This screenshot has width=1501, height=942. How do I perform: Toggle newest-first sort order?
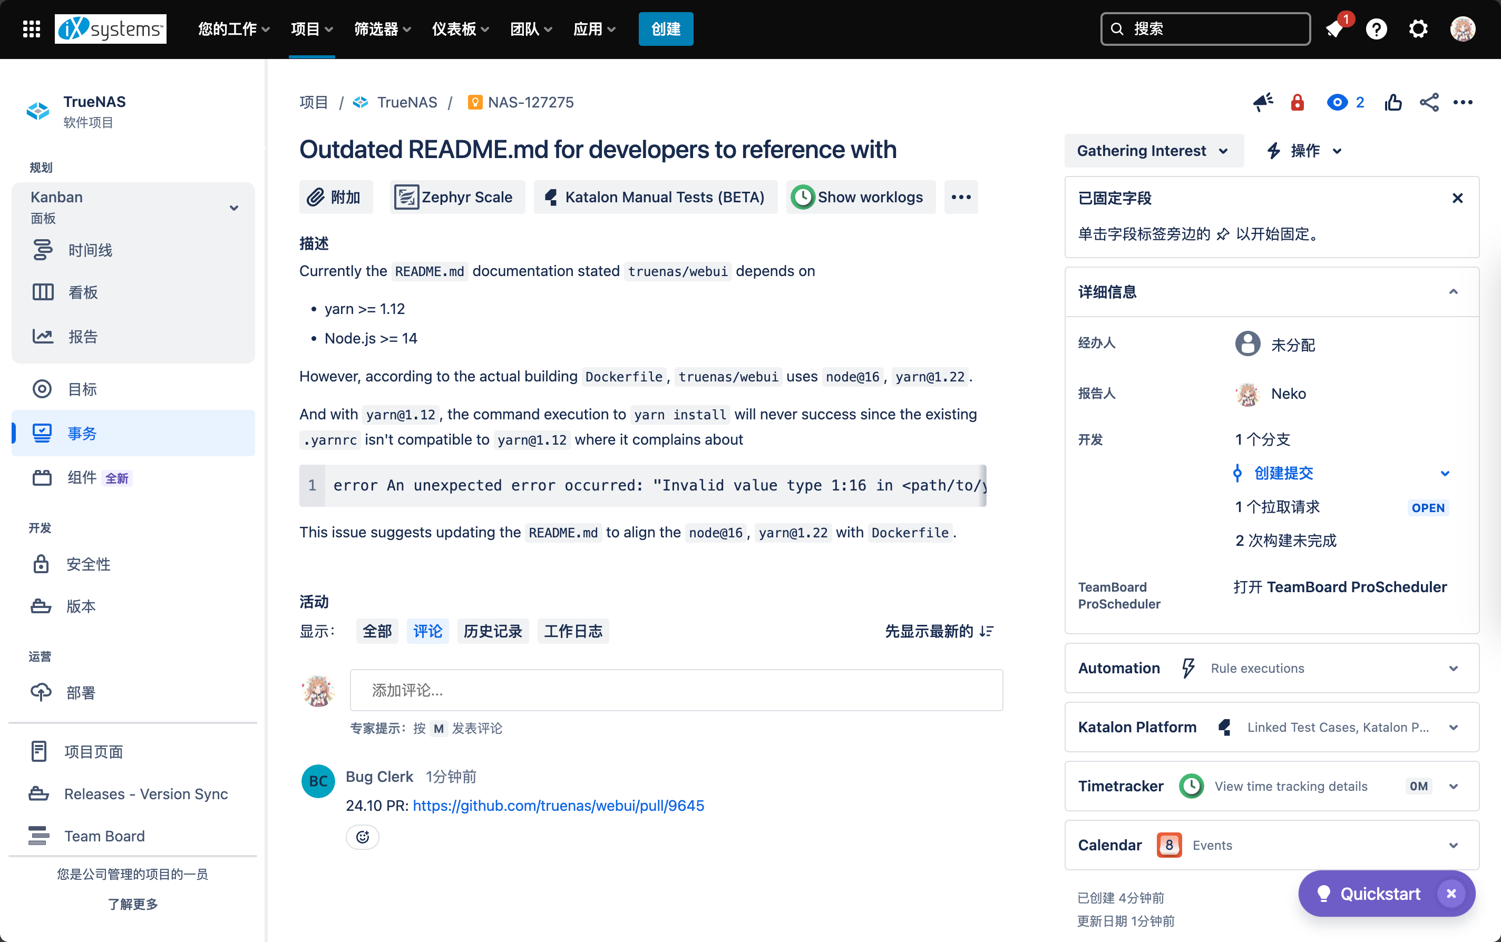(939, 631)
